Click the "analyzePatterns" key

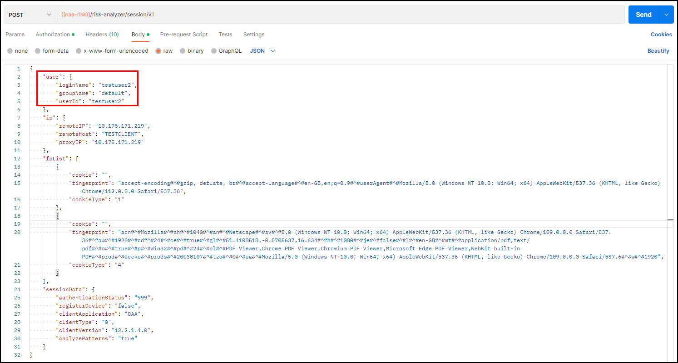83,338
